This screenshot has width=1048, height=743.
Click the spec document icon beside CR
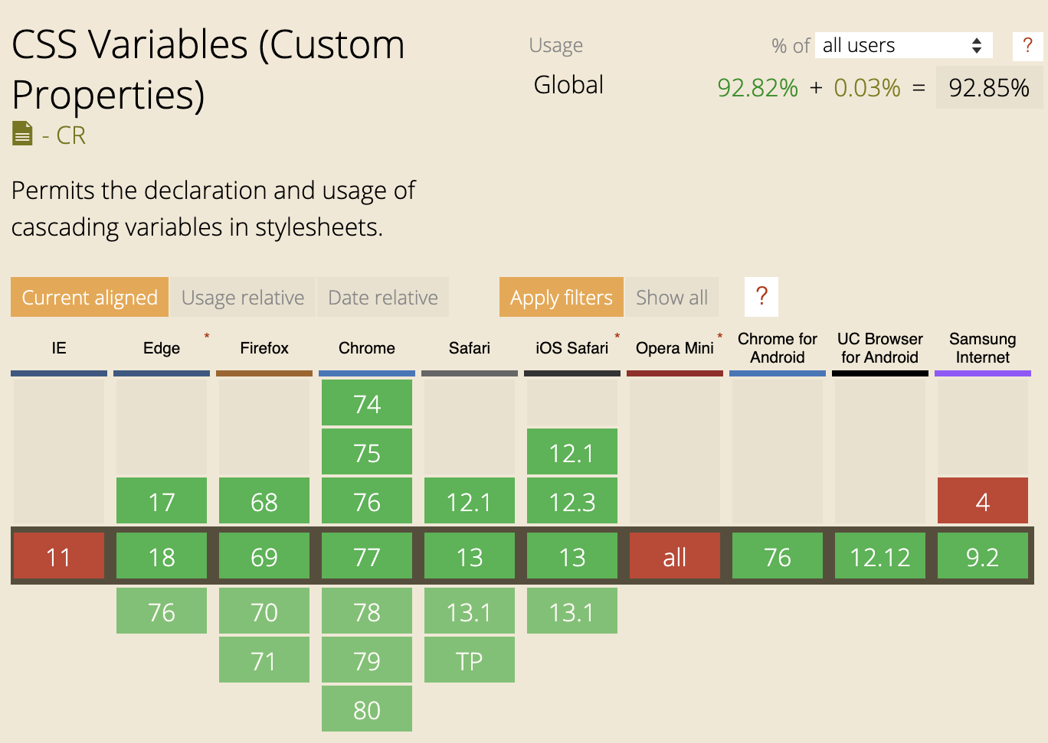point(22,134)
